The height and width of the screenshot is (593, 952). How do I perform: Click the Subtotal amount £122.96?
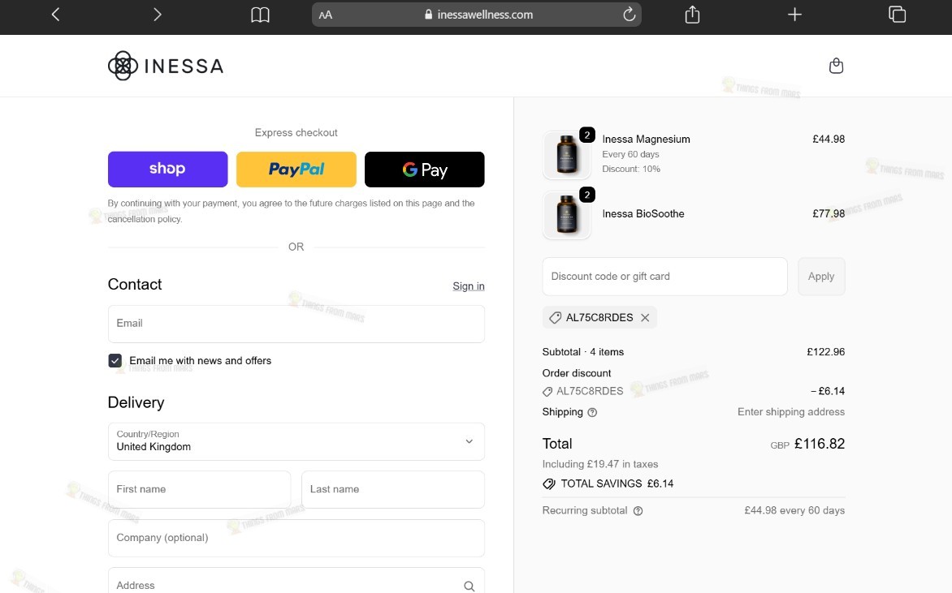825,352
